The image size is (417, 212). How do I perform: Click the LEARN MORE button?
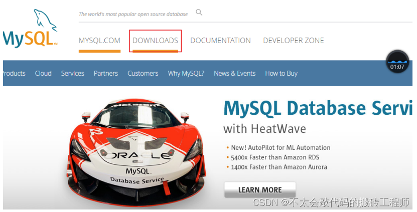pyautogui.click(x=260, y=189)
